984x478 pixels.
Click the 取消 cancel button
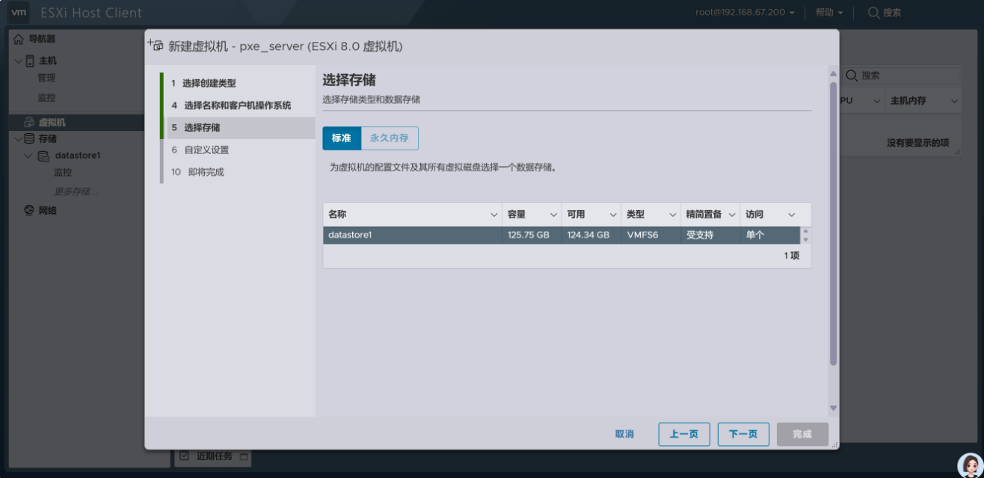pyautogui.click(x=624, y=435)
